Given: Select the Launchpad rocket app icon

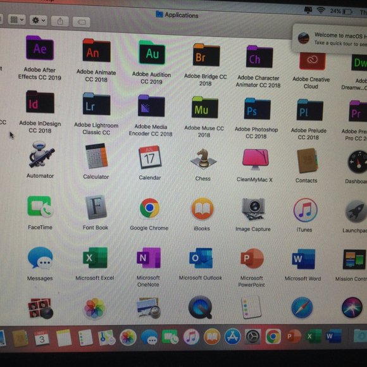Looking at the screenshot, I should click(356, 211).
